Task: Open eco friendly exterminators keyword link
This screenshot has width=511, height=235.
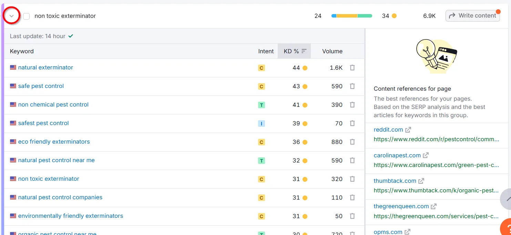Action: (x=54, y=142)
